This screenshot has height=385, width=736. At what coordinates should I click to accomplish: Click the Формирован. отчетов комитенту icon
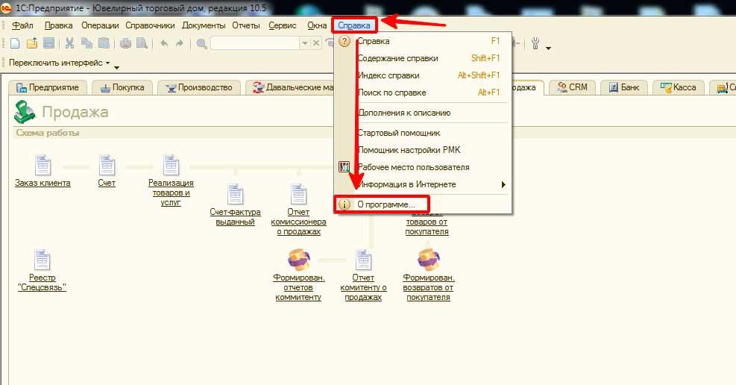[299, 260]
